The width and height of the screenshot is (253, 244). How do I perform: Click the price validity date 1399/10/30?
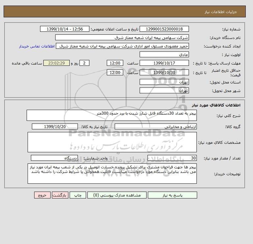(164, 72)
